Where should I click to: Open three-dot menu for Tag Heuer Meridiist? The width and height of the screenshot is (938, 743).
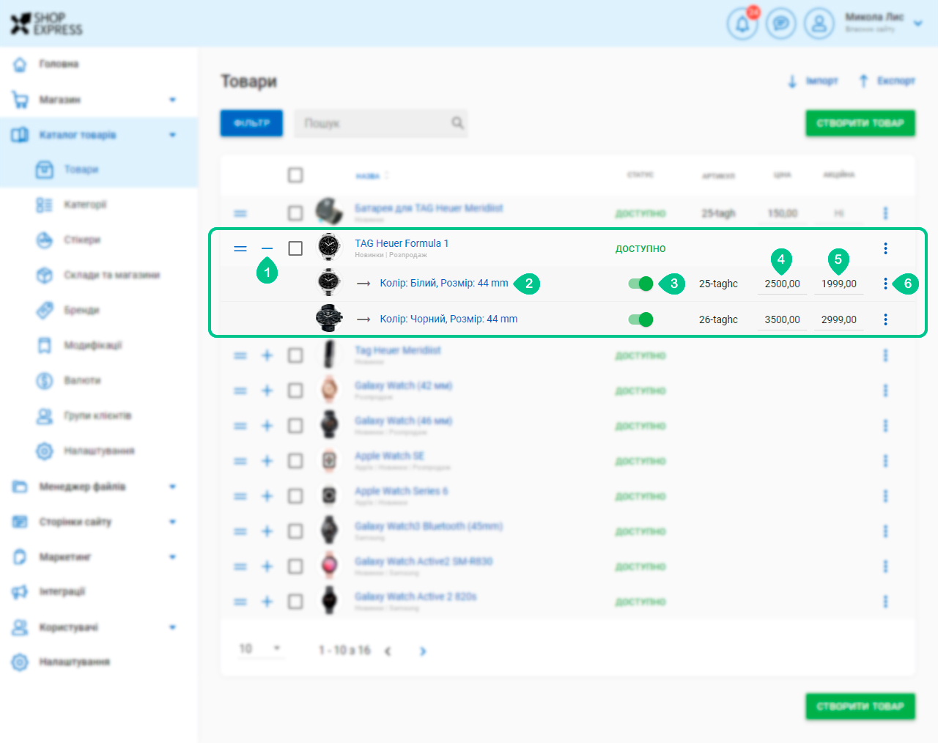tap(885, 355)
